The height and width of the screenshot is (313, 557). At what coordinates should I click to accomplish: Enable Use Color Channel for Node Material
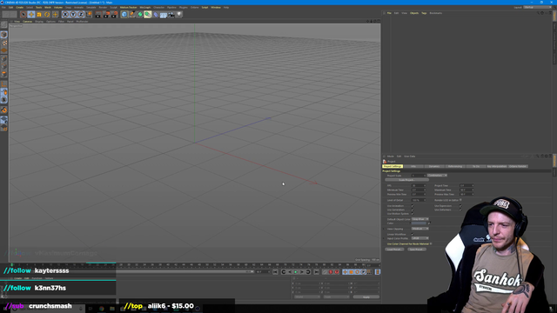431,243
